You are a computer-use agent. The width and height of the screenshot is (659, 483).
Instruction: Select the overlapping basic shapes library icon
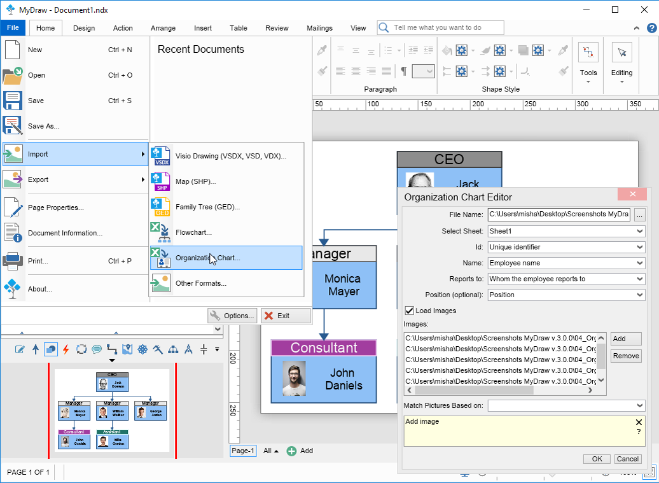[x=51, y=349]
